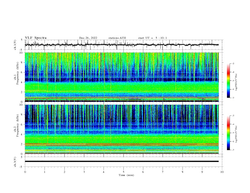Click time axis tick label "3"
Viewport: 250px width, 193px height.
[84, 172]
